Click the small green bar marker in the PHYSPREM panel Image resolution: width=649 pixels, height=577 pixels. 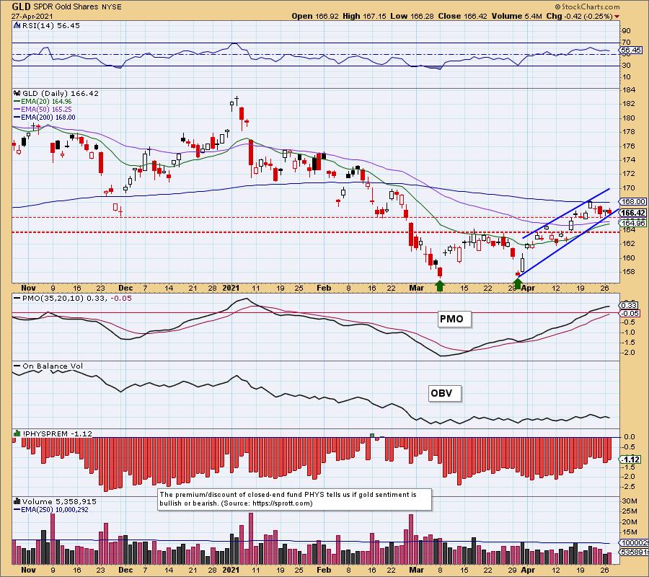[372, 436]
